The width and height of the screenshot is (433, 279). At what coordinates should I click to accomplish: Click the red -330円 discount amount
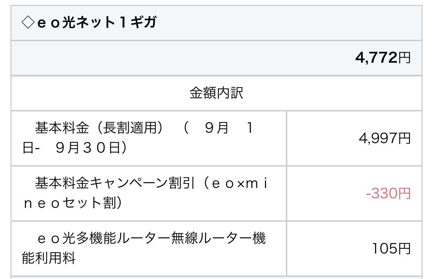pos(388,193)
